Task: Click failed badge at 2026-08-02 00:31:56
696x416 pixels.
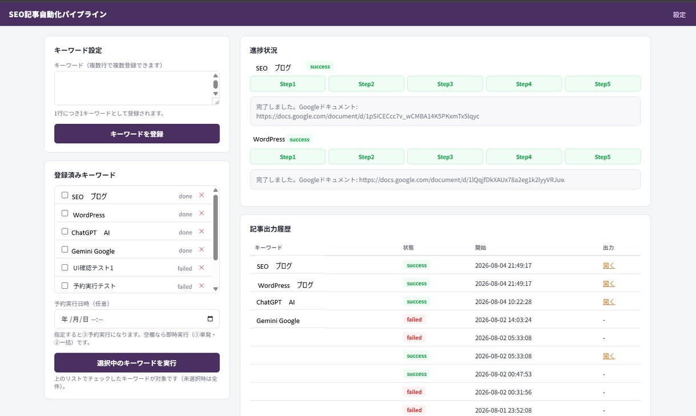Action: pyautogui.click(x=414, y=392)
